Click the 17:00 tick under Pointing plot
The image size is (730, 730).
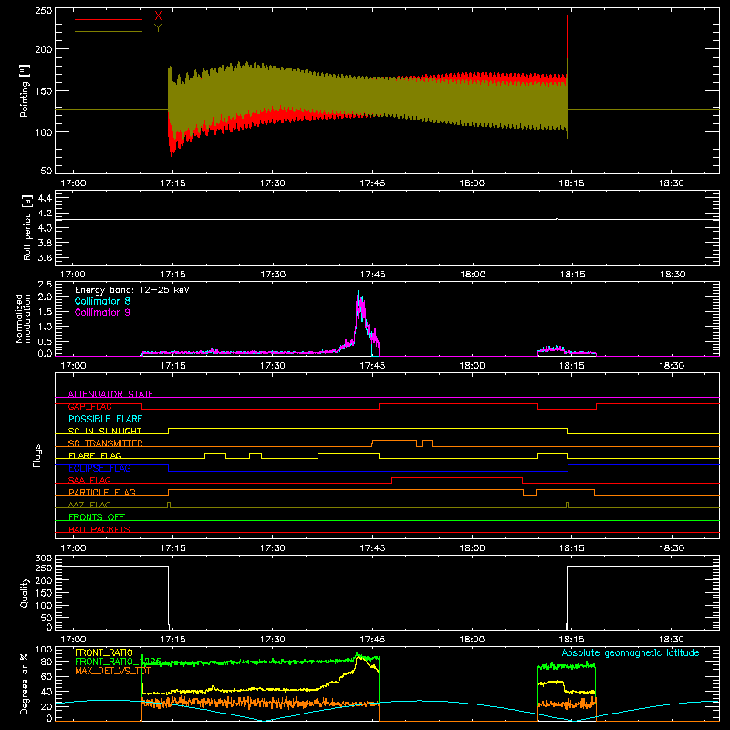[x=73, y=183]
